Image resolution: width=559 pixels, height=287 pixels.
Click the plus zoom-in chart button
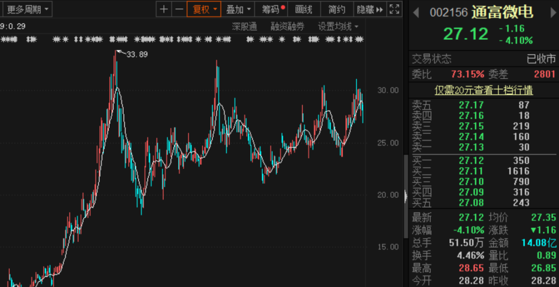164,9
